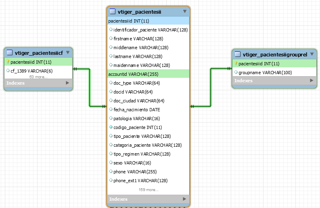Show the 63 more columns in vtiger_pacientesiicf
Image resolution: width=320 pixels, height=208 pixels.
pos(38,77)
